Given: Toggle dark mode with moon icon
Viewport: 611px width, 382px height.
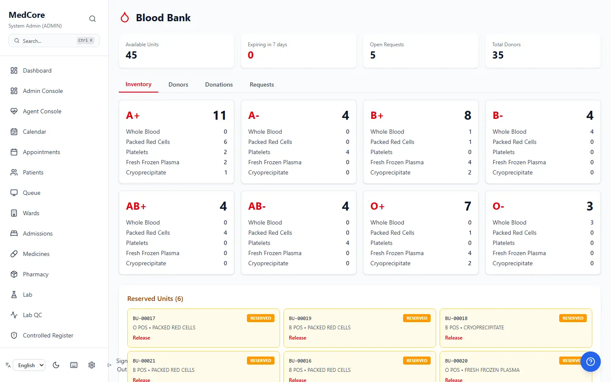Looking at the screenshot, I should pyautogui.click(x=56, y=365).
